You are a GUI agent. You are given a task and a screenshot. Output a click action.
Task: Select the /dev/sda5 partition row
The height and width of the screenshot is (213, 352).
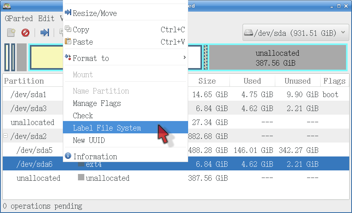[35, 150]
